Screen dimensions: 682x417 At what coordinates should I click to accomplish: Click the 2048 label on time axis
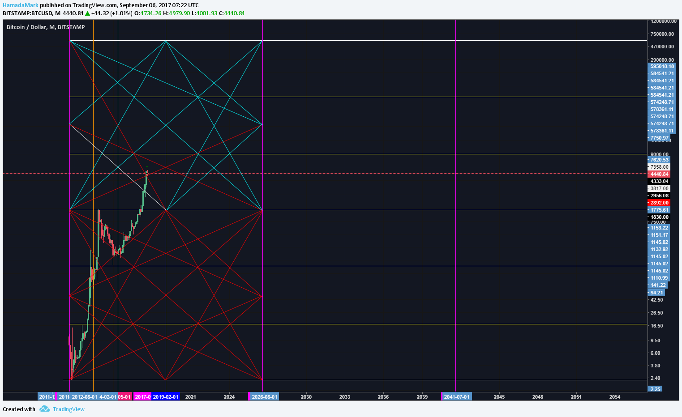538,397
